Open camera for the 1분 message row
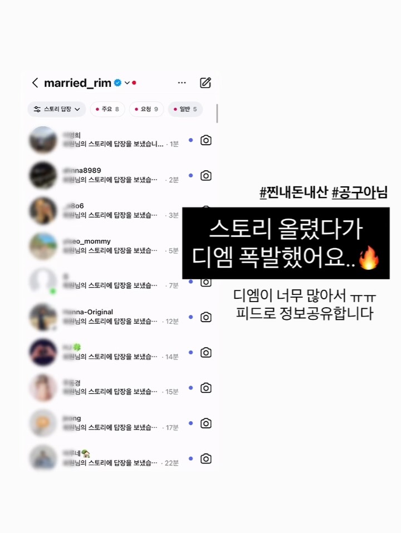This screenshot has width=401, height=533. (206, 140)
